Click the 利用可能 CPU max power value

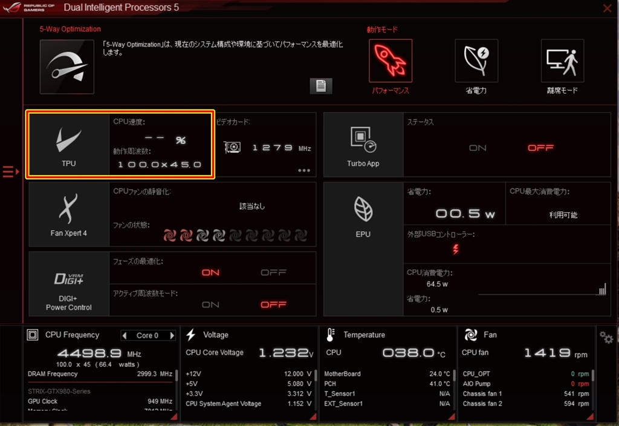pyautogui.click(x=563, y=215)
